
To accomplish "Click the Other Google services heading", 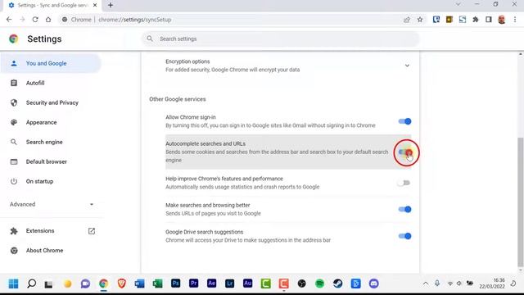I will [x=178, y=99].
